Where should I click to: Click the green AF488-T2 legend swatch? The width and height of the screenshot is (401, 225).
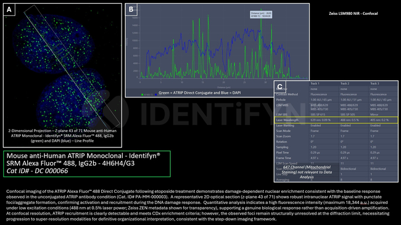point(142,94)
